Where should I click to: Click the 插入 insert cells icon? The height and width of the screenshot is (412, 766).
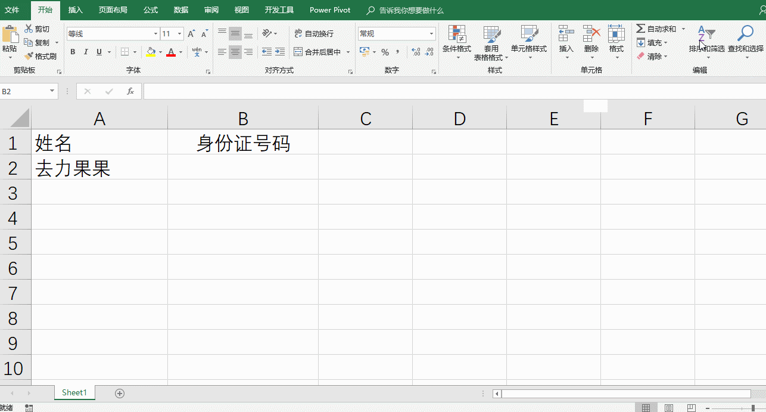pos(566,33)
